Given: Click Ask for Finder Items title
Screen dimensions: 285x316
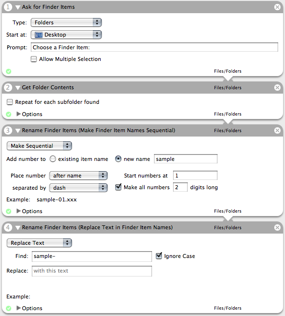Looking at the screenshot, I should [48, 7].
